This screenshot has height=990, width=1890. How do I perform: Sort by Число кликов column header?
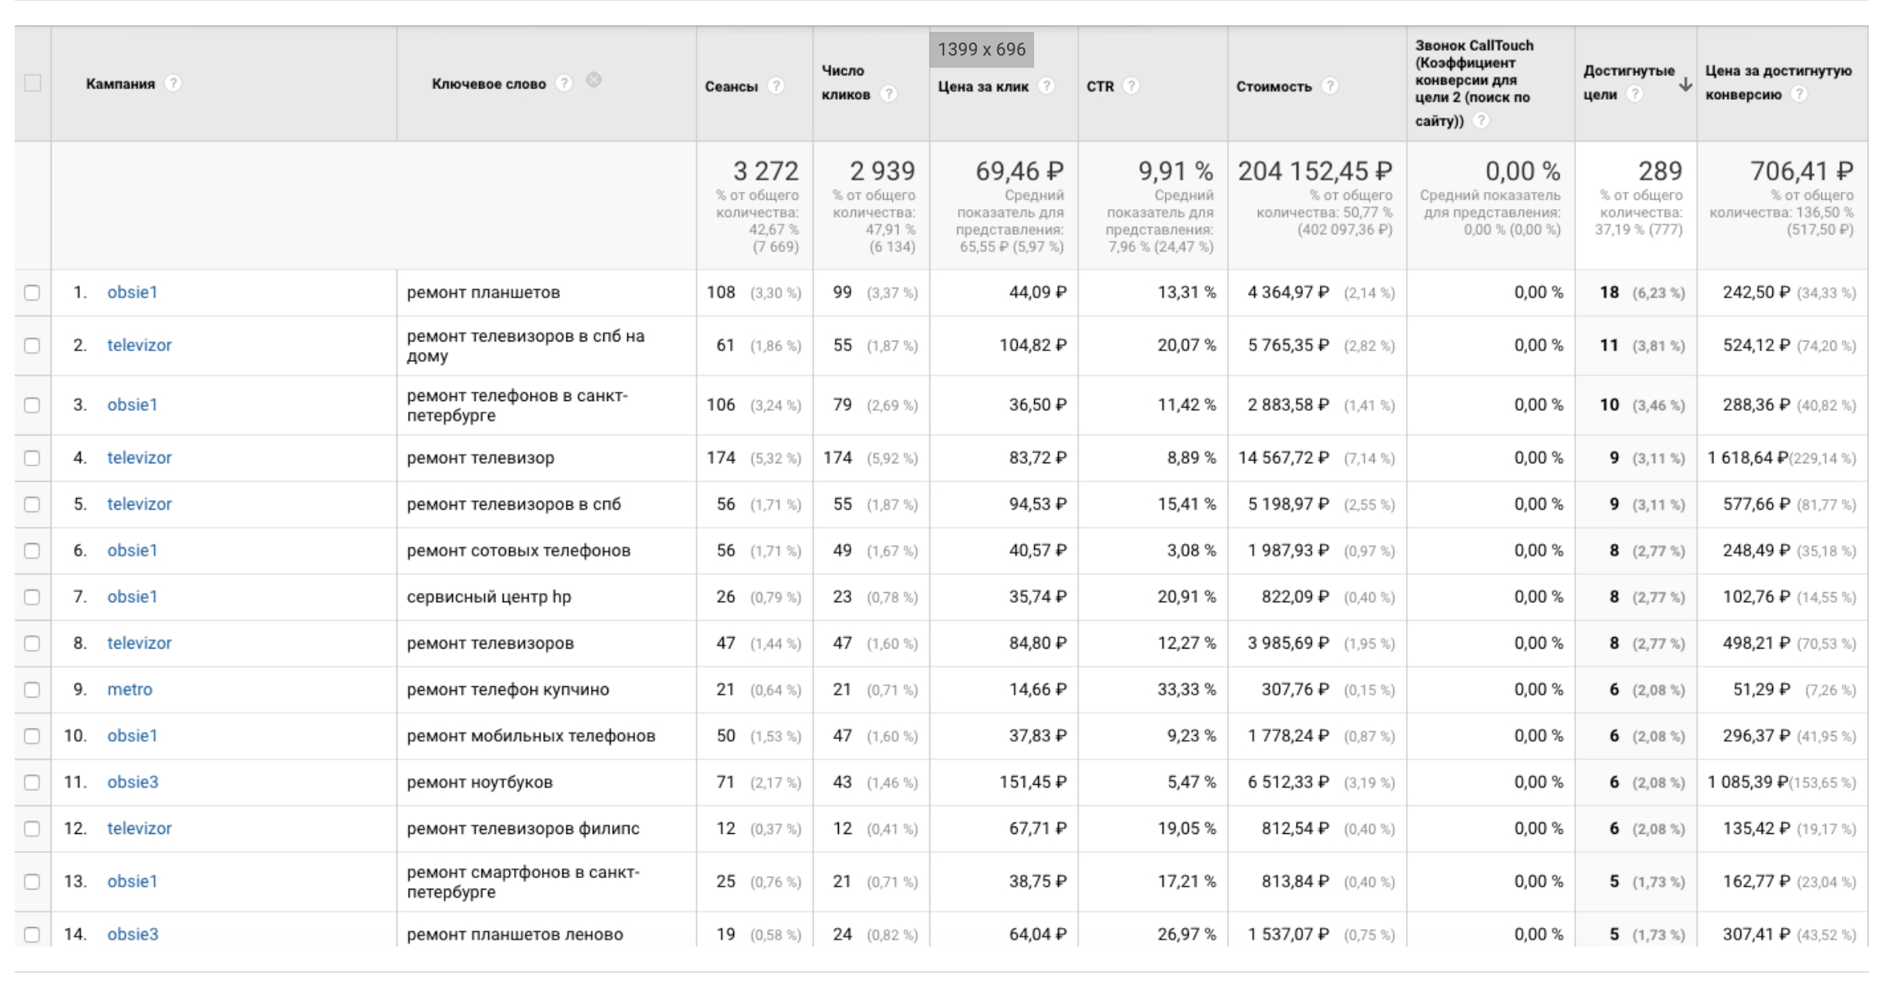click(x=845, y=82)
